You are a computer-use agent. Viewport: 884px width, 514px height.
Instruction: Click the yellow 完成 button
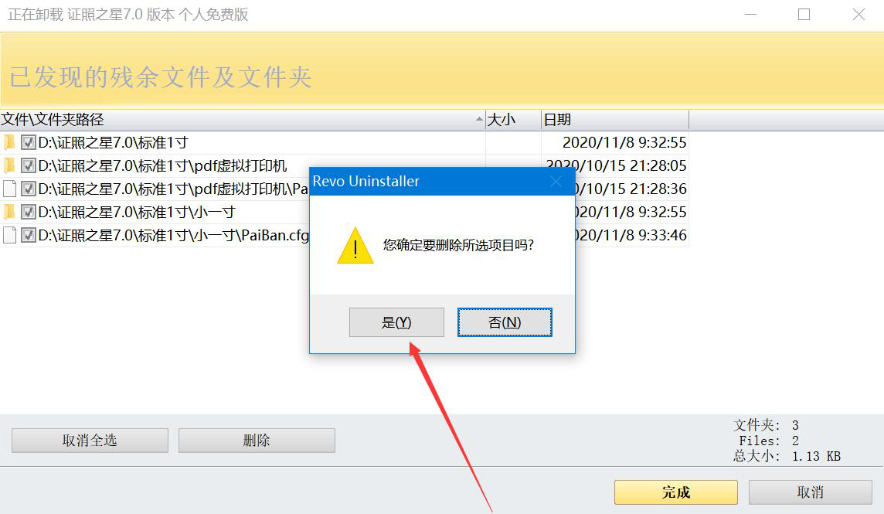click(x=676, y=492)
